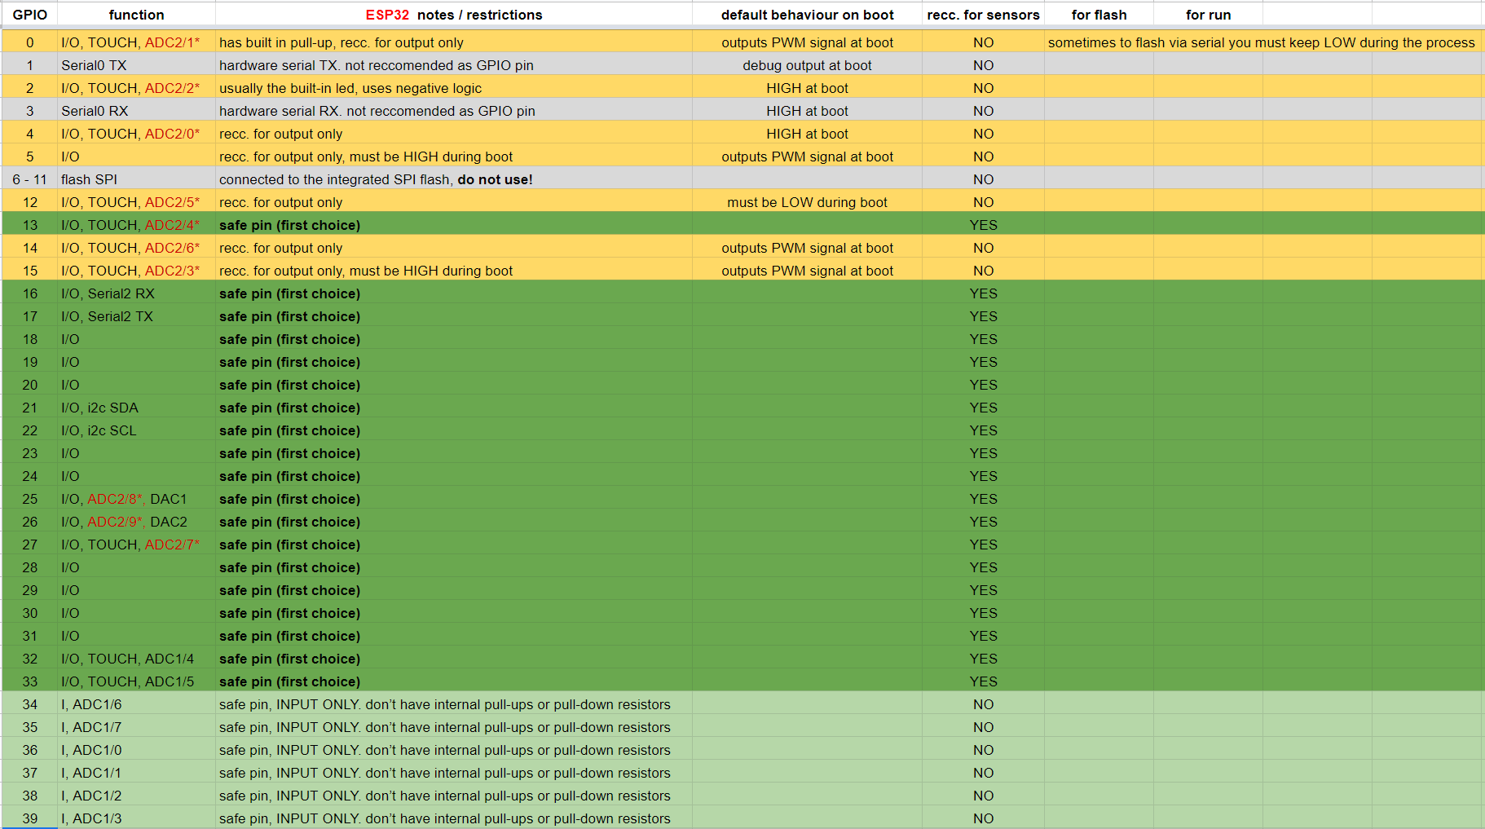Select the YES cell in GPIO 13 row
Screen dimensions: 1485x829
[983, 225]
